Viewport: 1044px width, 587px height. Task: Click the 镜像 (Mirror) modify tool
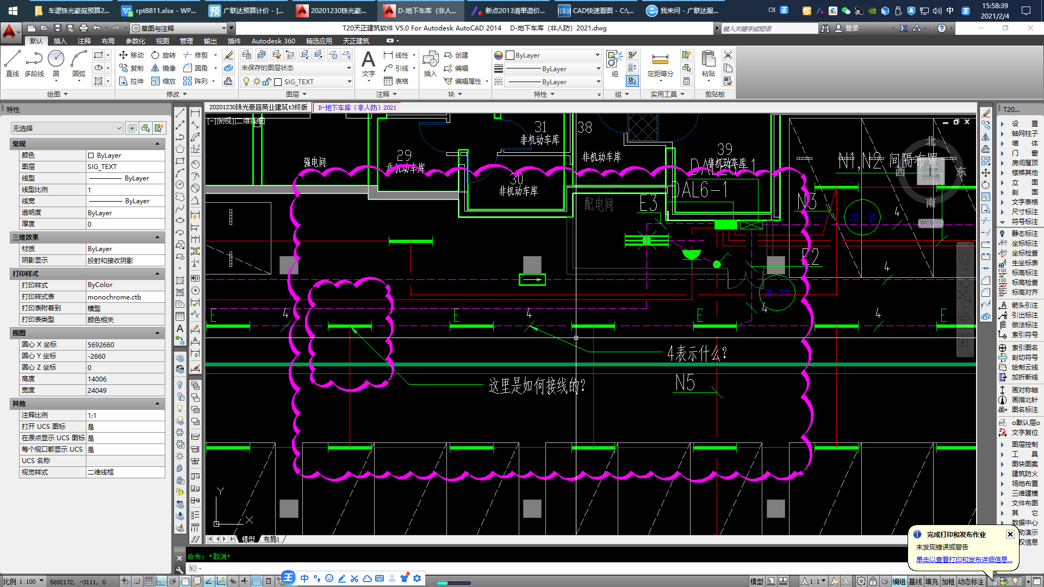point(164,68)
